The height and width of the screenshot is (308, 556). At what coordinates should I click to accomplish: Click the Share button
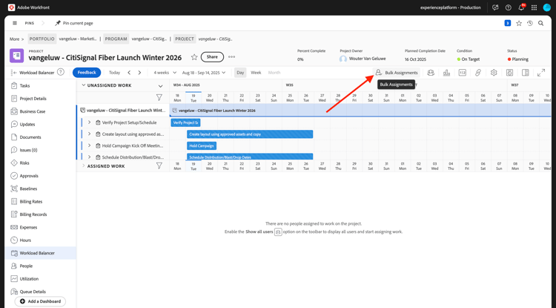click(212, 56)
